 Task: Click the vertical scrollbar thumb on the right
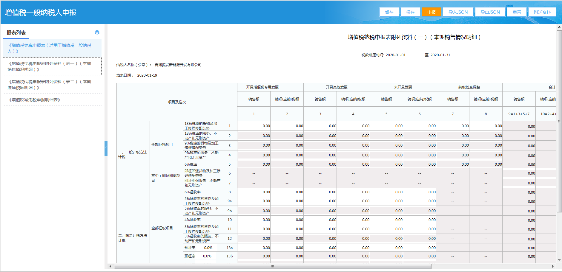(559, 121)
